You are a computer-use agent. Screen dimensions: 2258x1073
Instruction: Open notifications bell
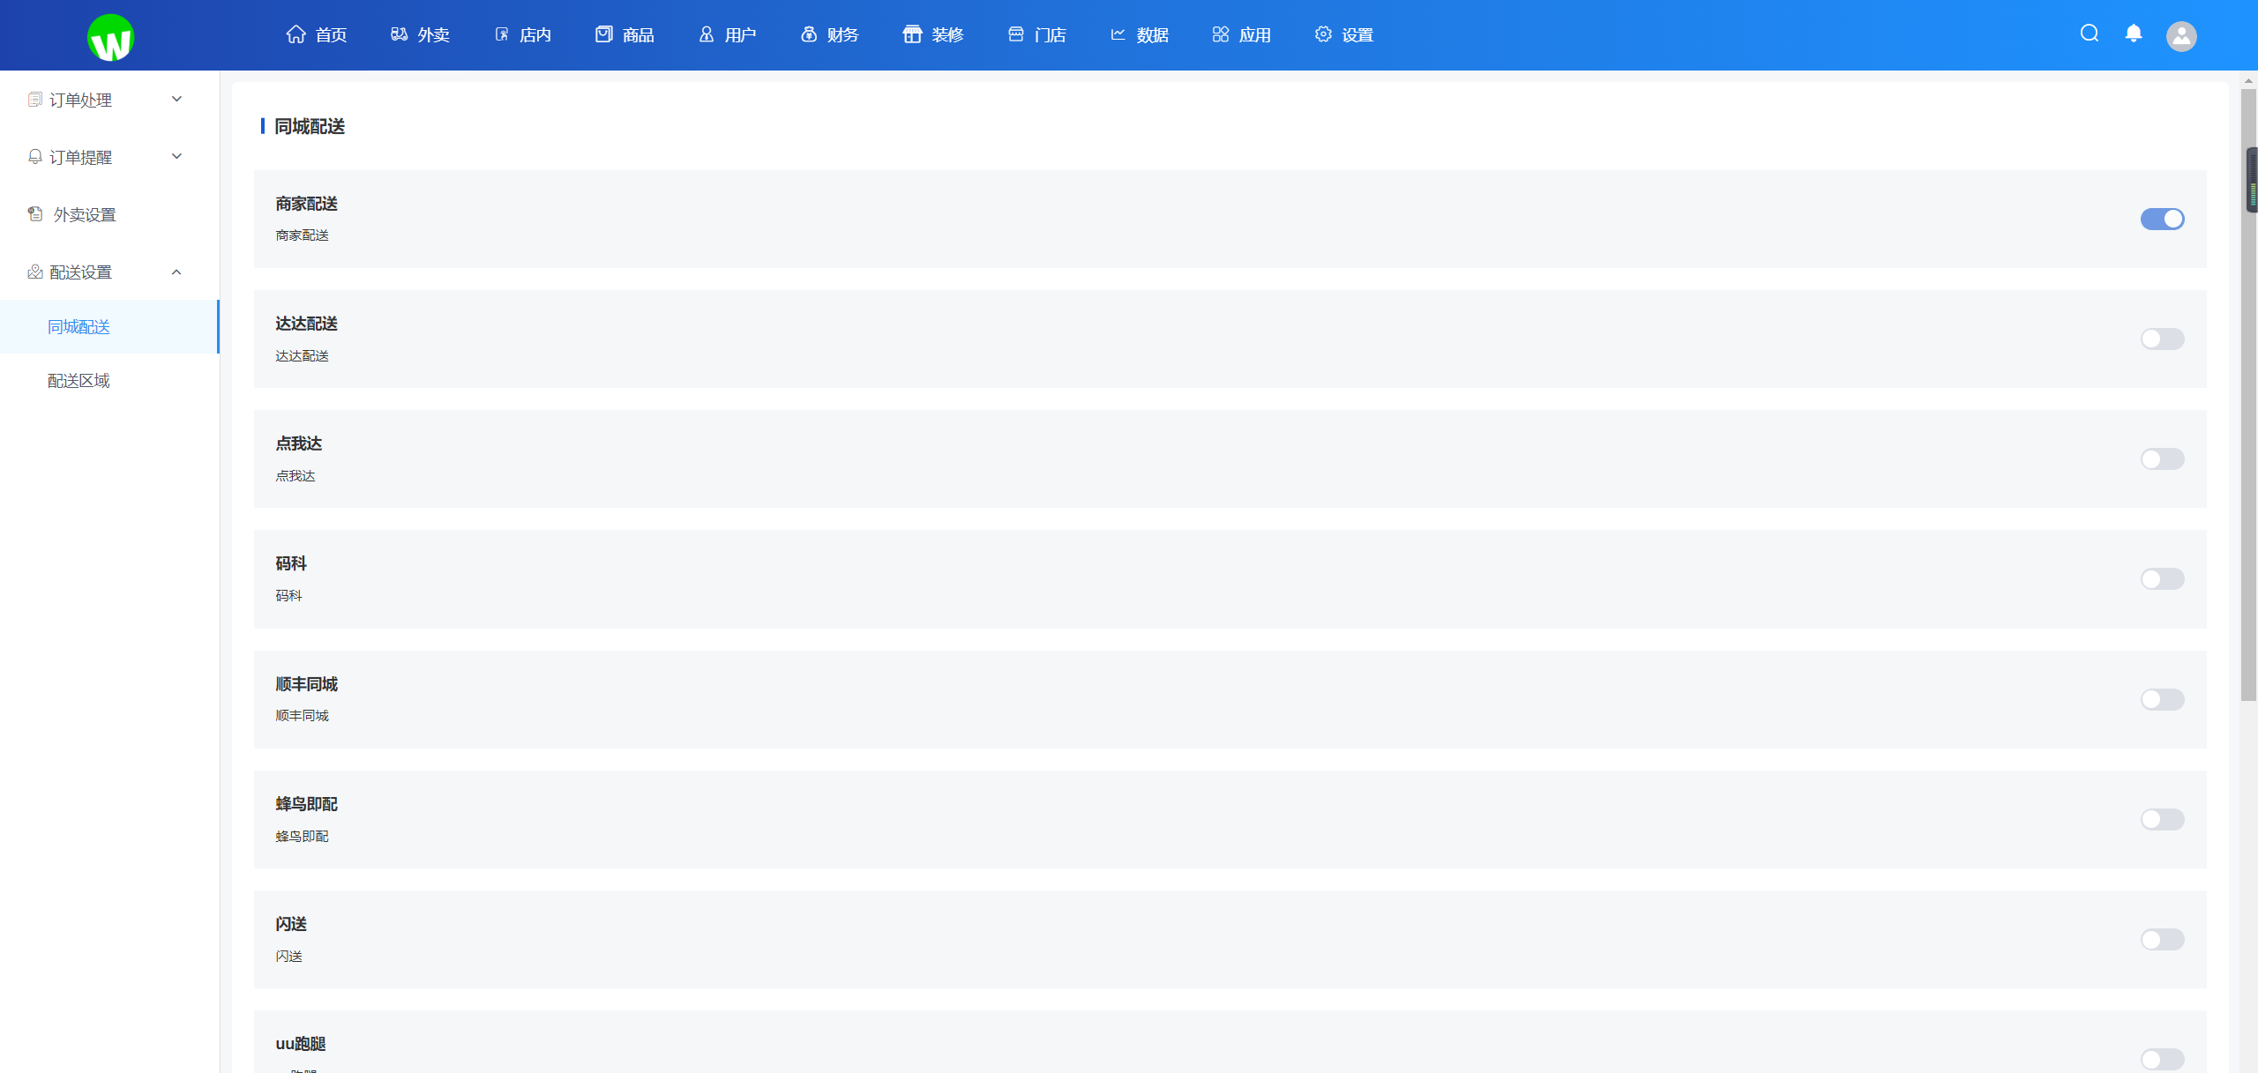click(2134, 34)
